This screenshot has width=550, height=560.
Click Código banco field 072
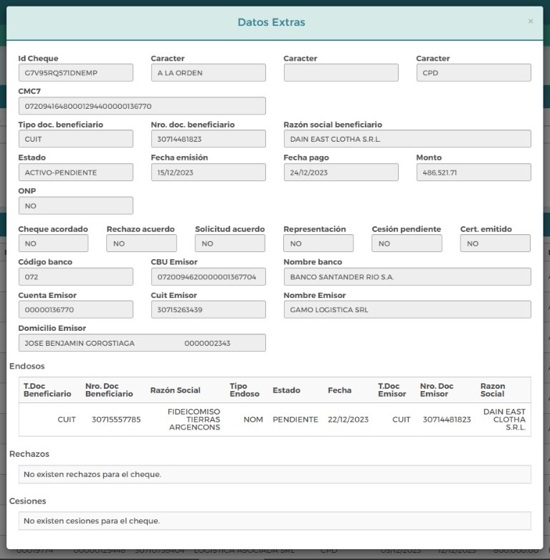click(x=76, y=277)
